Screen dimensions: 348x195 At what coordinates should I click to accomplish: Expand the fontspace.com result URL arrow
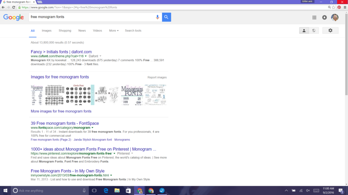point(92,128)
